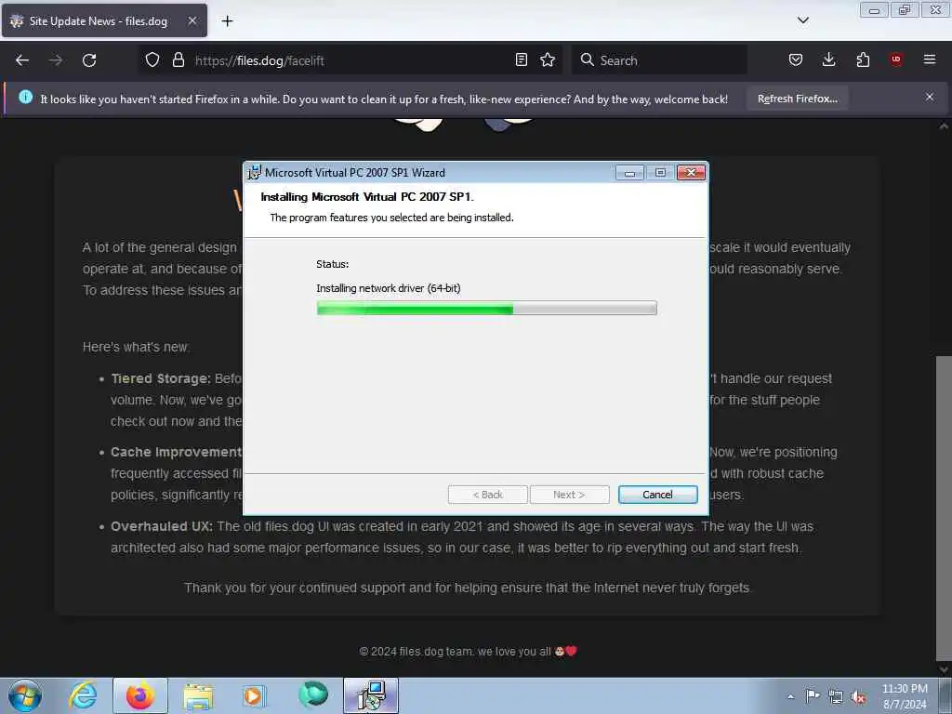This screenshot has width=952, height=714.
Task: Open Windows Media Player from taskbar
Action: pyautogui.click(x=254, y=695)
